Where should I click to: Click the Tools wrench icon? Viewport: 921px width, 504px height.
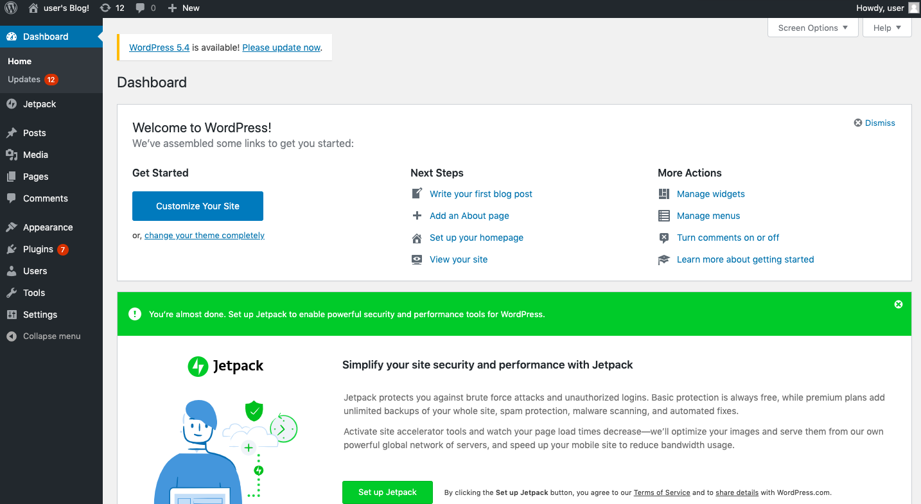click(12, 293)
